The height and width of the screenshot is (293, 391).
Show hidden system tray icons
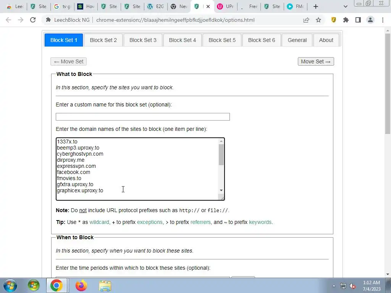(334, 286)
